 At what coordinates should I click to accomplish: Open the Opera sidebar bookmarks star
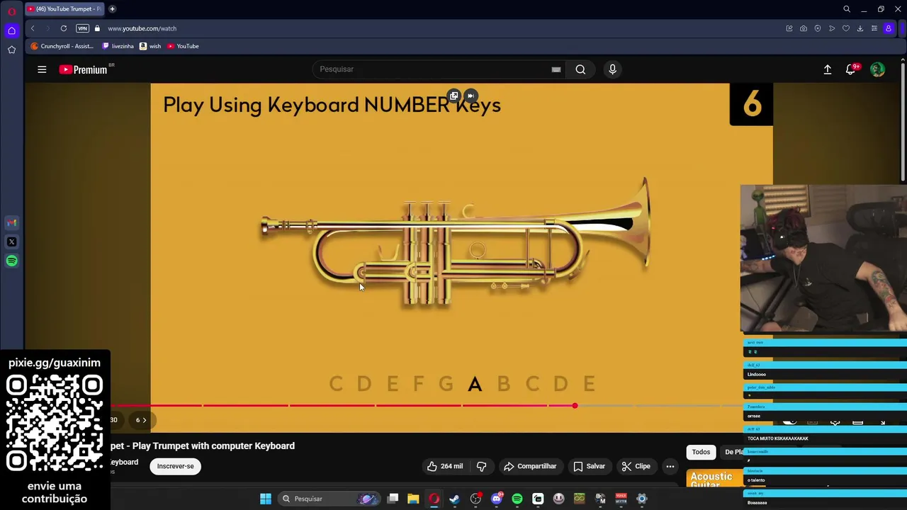[11, 50]
